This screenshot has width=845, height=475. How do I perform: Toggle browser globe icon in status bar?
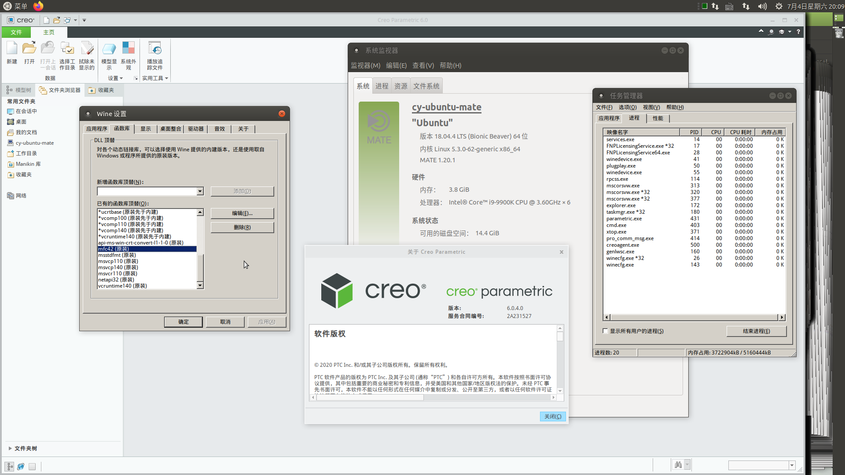point(21,467)
